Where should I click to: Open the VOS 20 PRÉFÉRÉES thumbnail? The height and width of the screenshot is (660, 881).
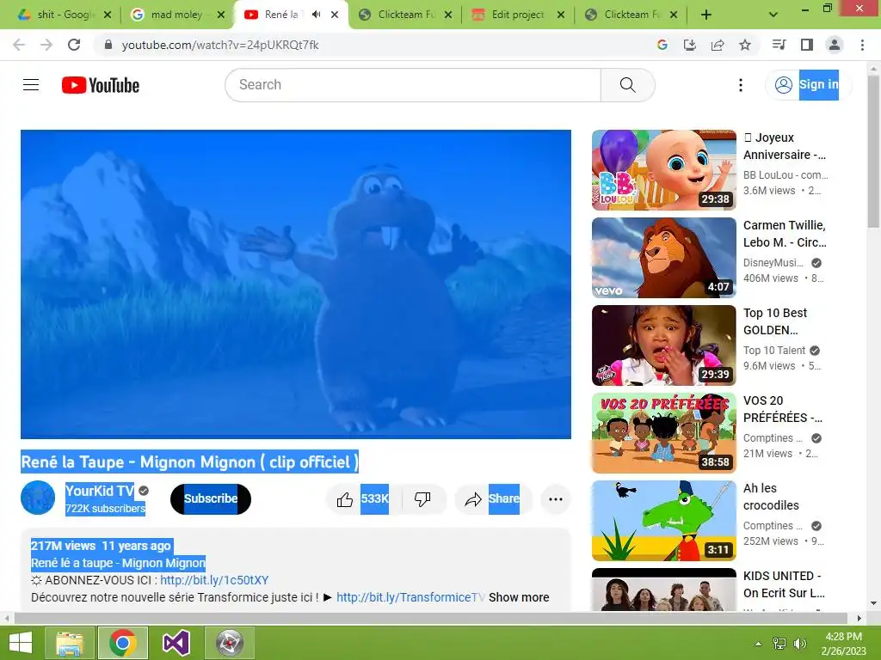coord(664,433)
